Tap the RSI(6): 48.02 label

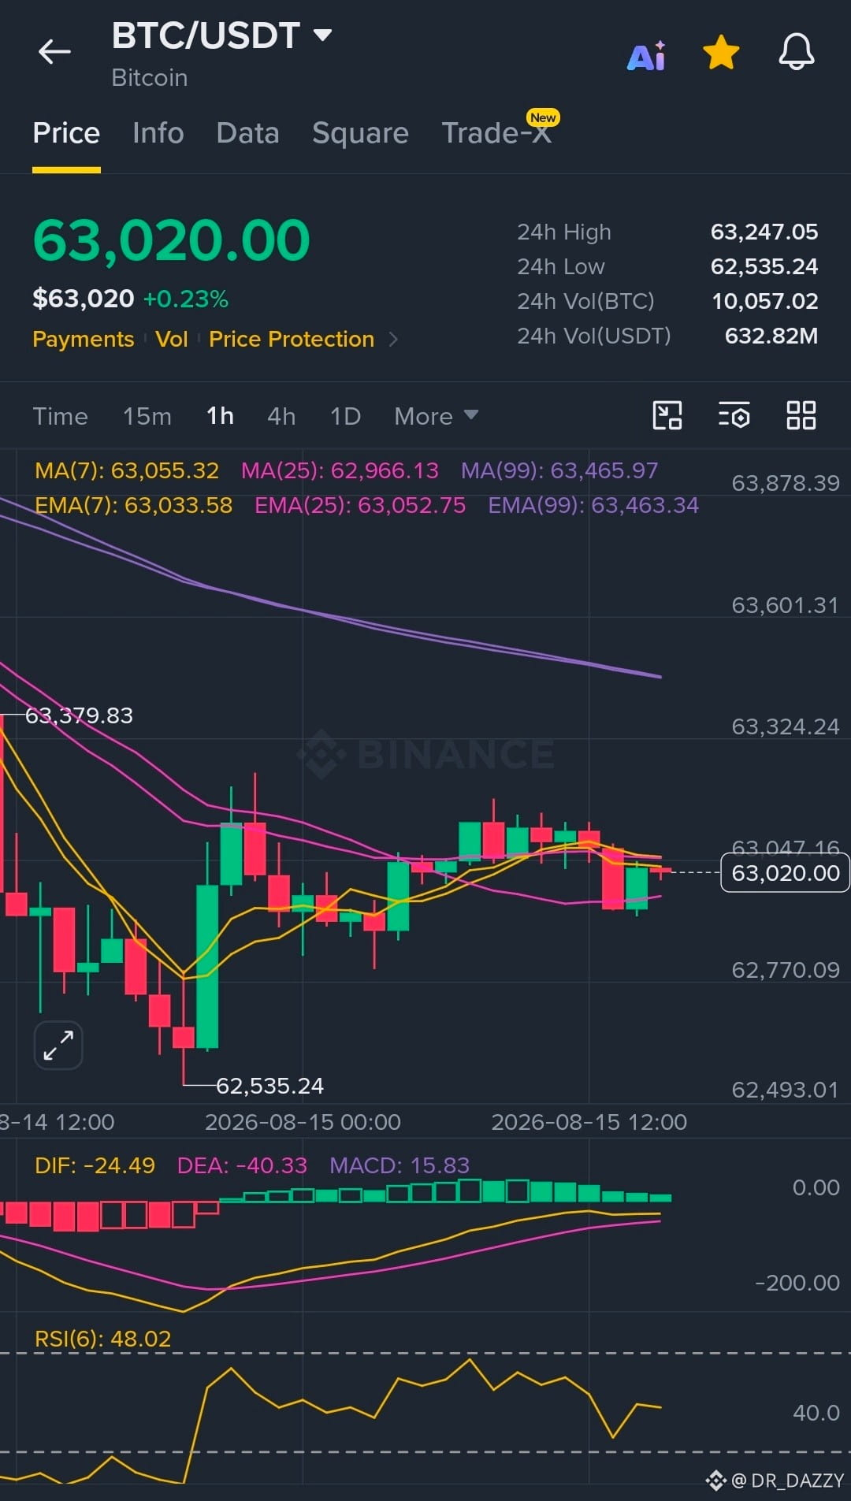click(102, 1339)
